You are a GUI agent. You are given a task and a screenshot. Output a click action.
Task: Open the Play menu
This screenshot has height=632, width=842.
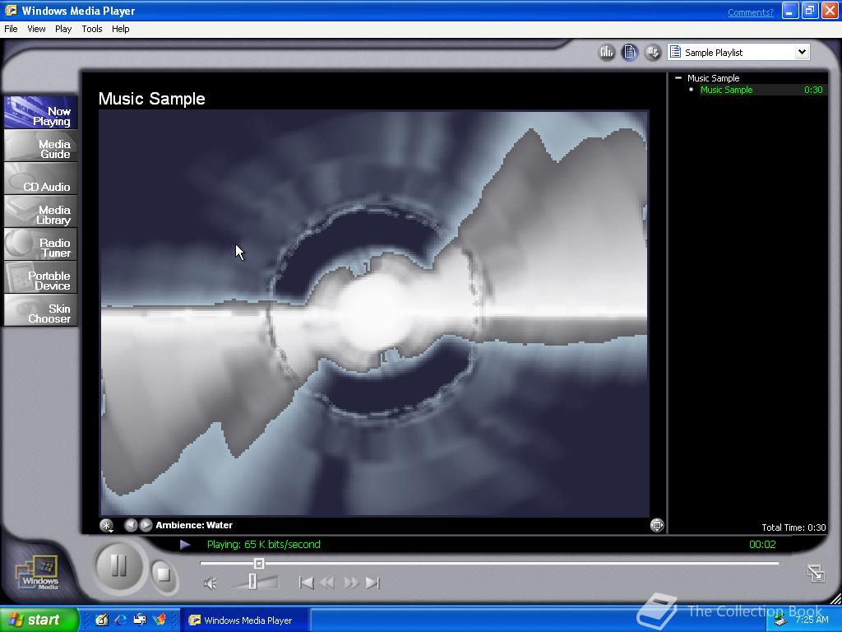(x=63, y=29)
